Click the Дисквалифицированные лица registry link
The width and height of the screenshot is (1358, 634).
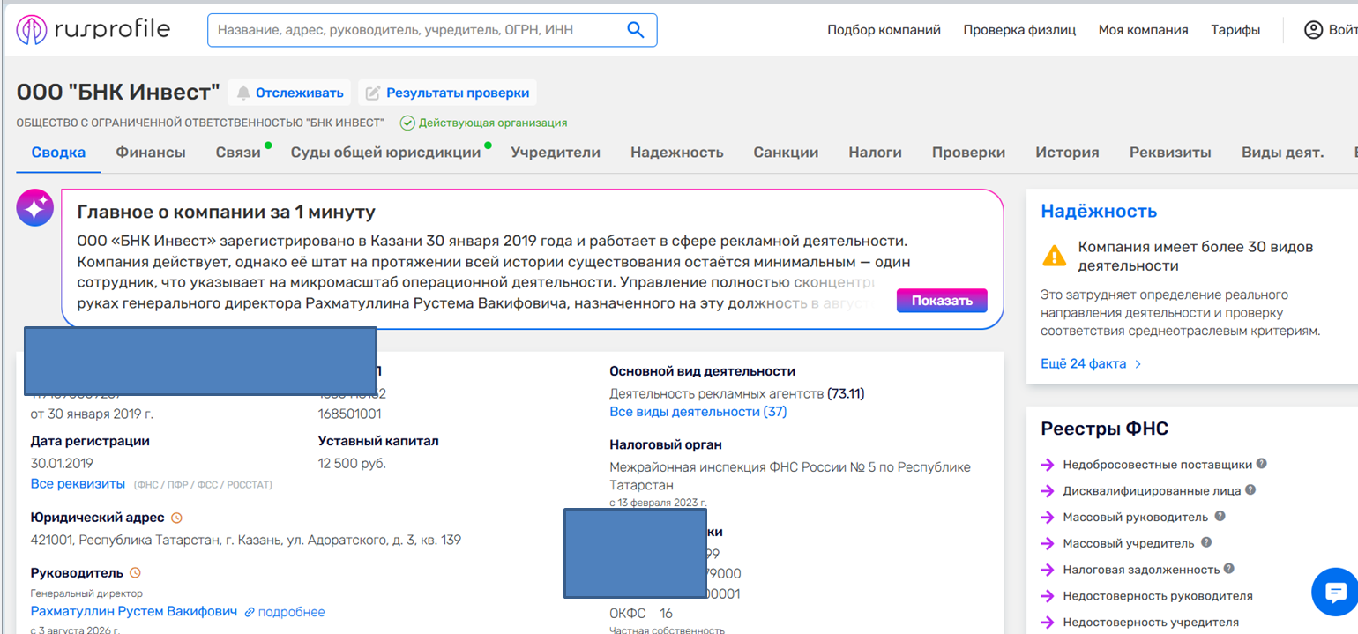(1152, 491)
